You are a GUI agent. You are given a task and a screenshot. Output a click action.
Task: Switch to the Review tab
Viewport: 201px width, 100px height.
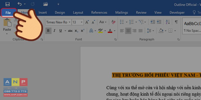[141, 12]
